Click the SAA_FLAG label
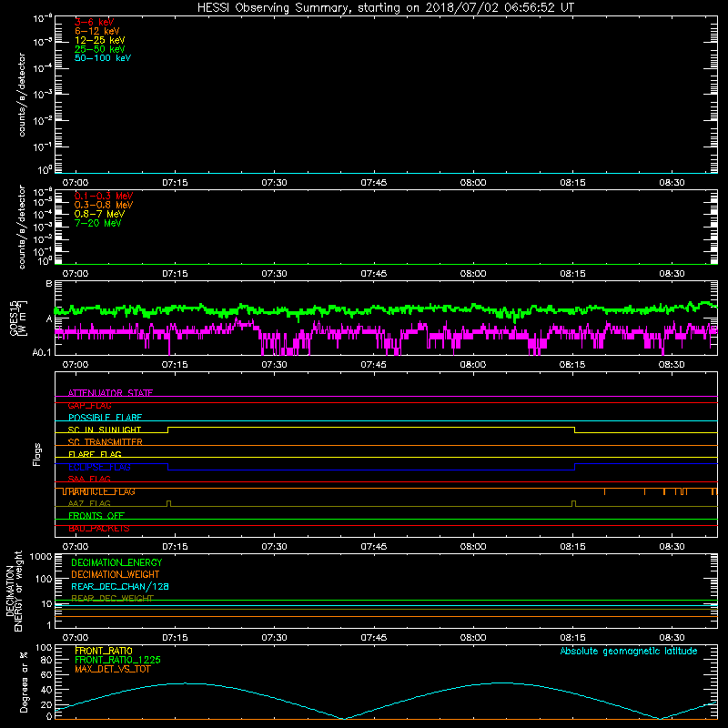 (x=89, y=479)
